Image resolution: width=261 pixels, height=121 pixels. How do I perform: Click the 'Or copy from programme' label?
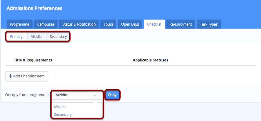coord(27,95)
